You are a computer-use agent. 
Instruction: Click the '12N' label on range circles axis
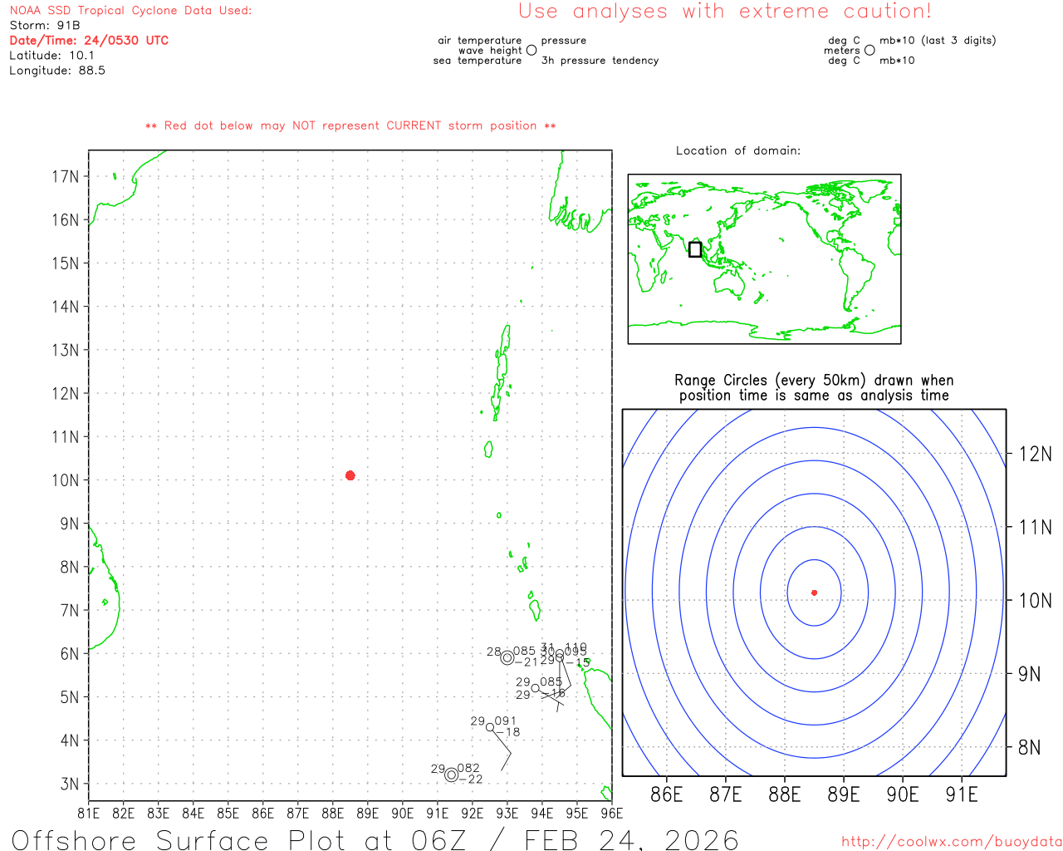point(1036,454)
